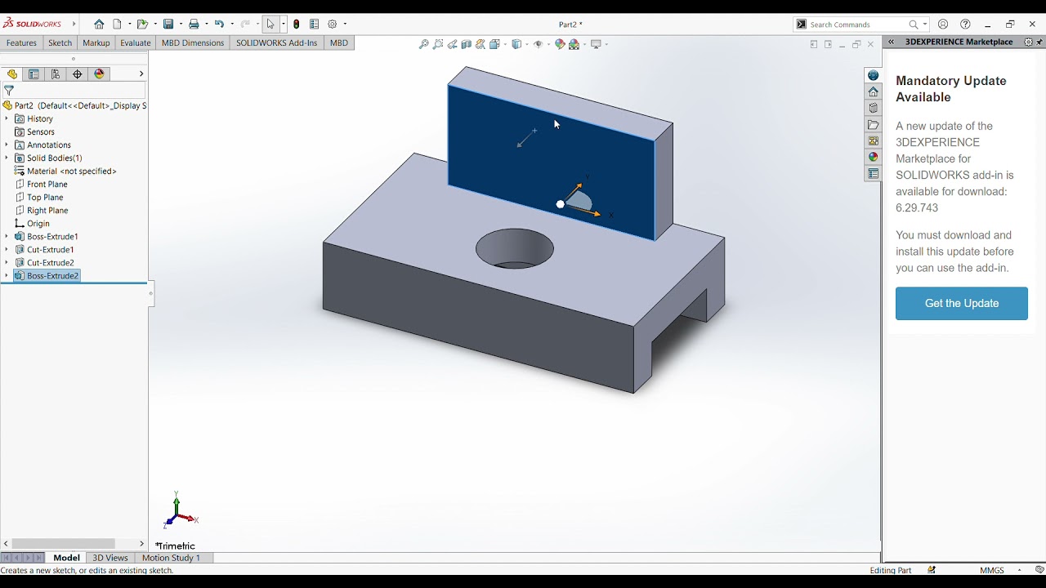Open Custom Properties task pane icon
This screenshot has width=1046, height=588.
pos(874,173)
